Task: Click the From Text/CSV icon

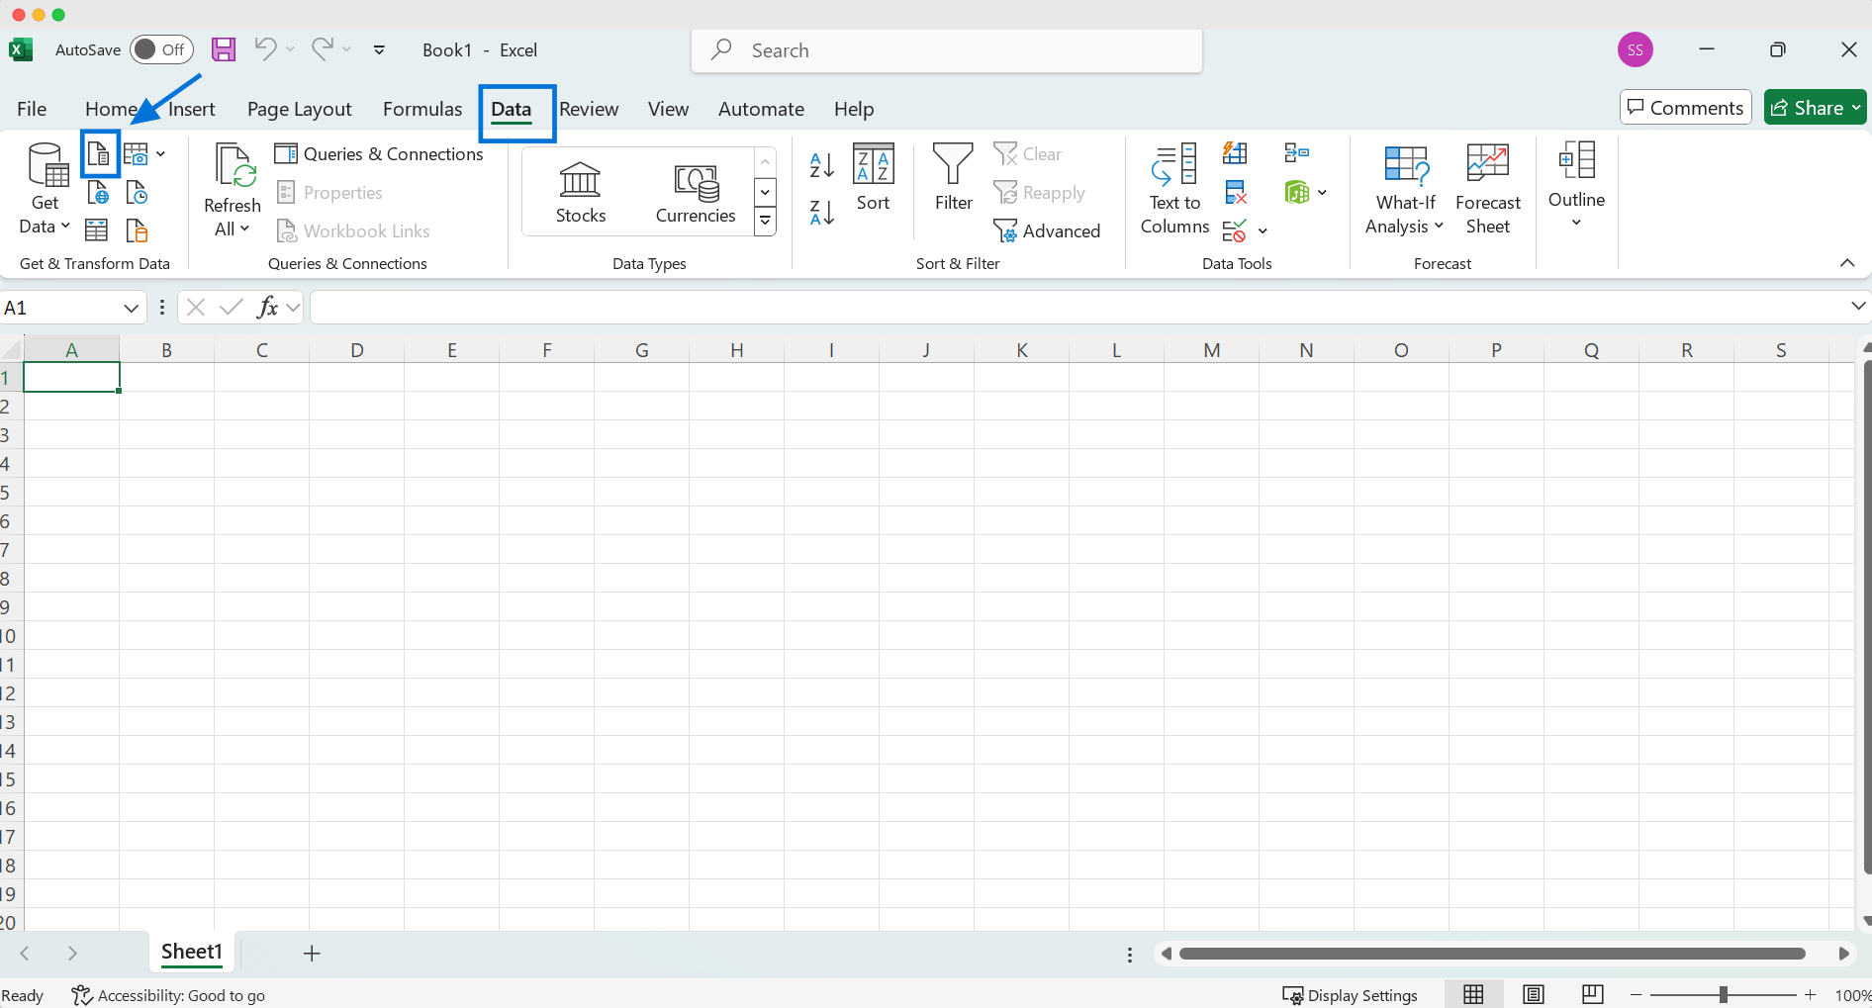Action: click(x=99, y=154)
